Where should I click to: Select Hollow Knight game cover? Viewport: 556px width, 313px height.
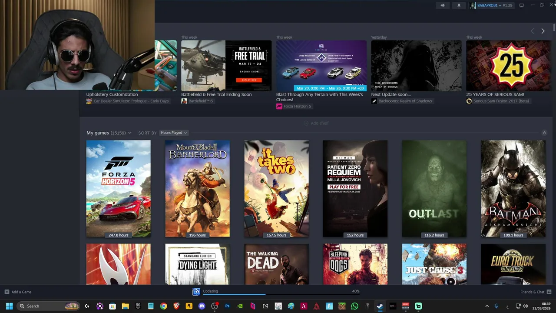pyautogui.click(x=119, y=264)
